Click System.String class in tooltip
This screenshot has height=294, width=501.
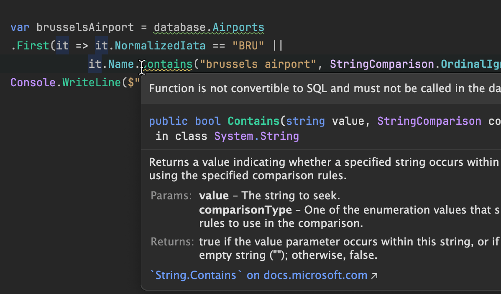(x=256, y=136)
